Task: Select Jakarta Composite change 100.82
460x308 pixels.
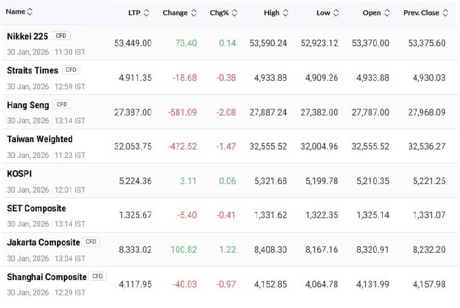Action: pos(184,250)
